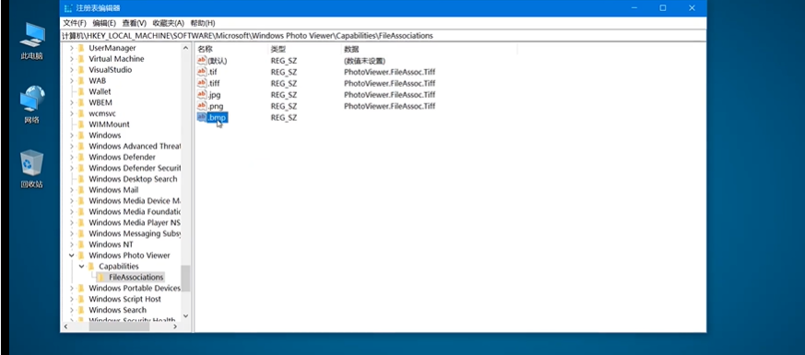
Task: Click tree scrollbar up arrow
Action: [186, 48]
